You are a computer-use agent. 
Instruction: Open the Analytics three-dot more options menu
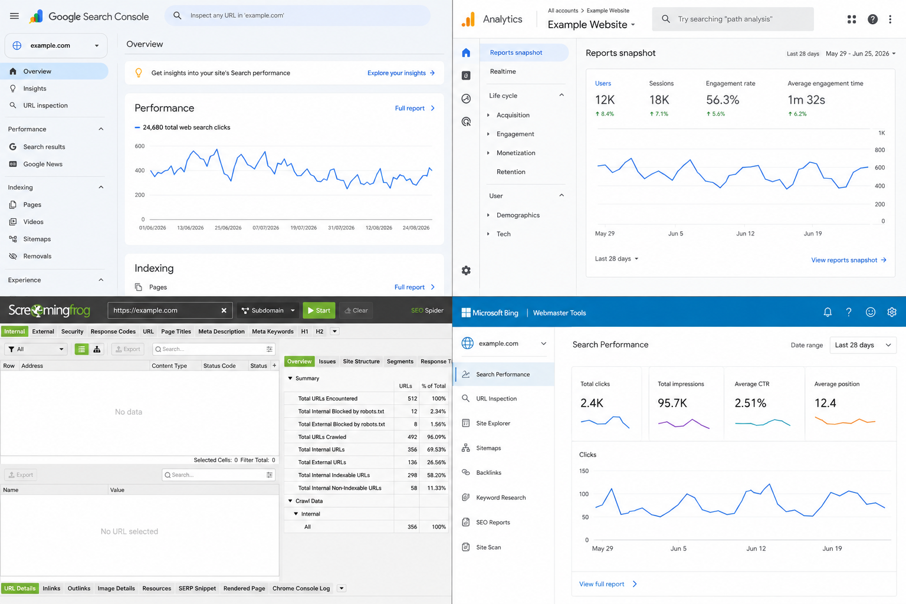click(x=890, y=19)
